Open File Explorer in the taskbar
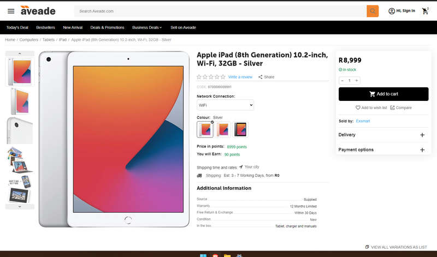 (x=227, y=255)
